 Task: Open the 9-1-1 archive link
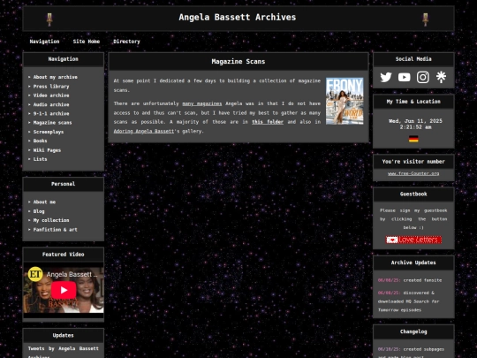click(51, 113)
